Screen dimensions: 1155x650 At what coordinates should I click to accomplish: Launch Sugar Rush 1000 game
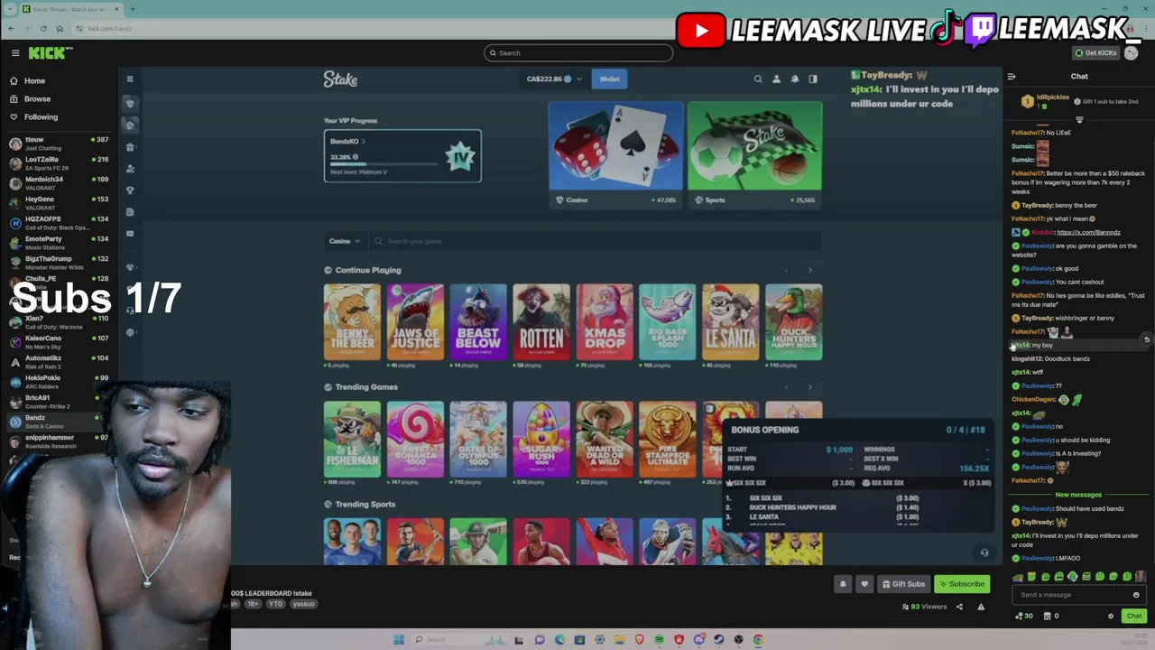541,440
